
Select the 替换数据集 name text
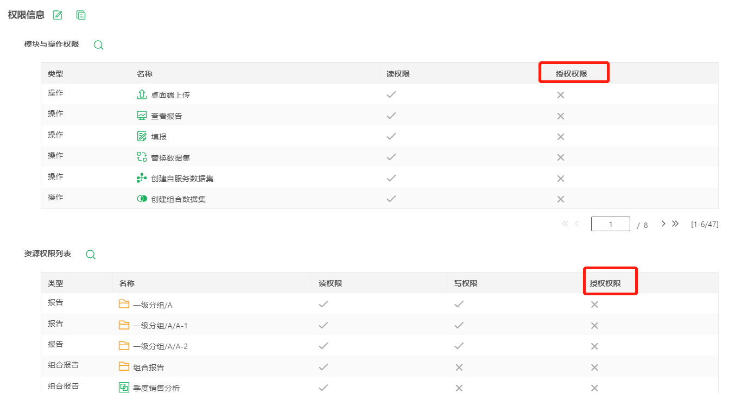[170, 158]
